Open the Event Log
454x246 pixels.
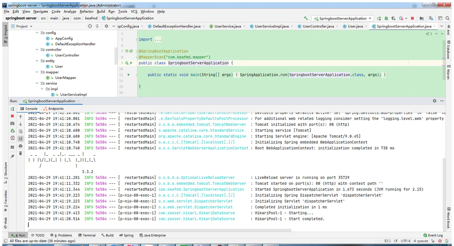pos(433,235)
